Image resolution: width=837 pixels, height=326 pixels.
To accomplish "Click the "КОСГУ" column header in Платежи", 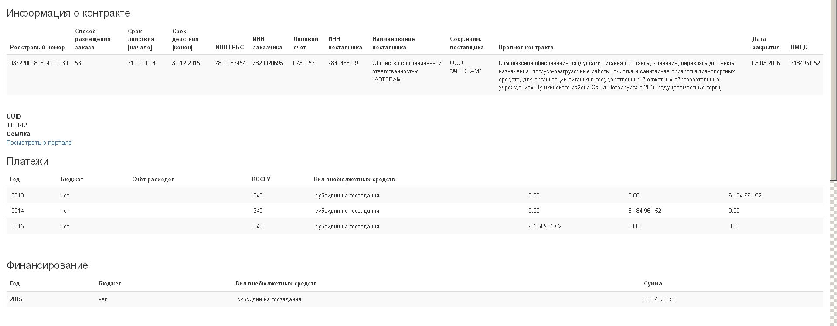I will click(x=261, y=179).
